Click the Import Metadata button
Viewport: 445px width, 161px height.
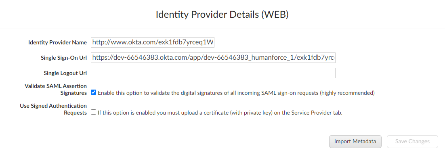coord(355,142)
